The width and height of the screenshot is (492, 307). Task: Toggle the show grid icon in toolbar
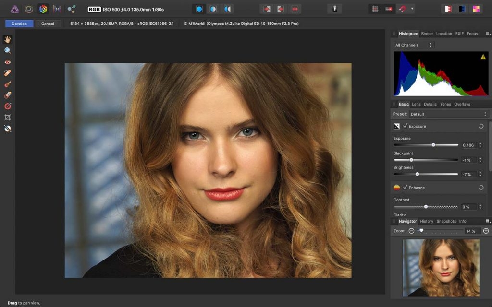375,9
